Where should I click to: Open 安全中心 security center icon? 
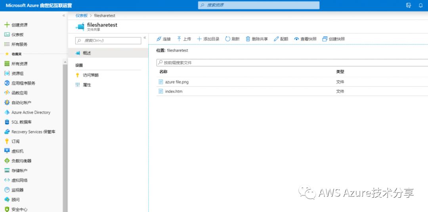7,209
